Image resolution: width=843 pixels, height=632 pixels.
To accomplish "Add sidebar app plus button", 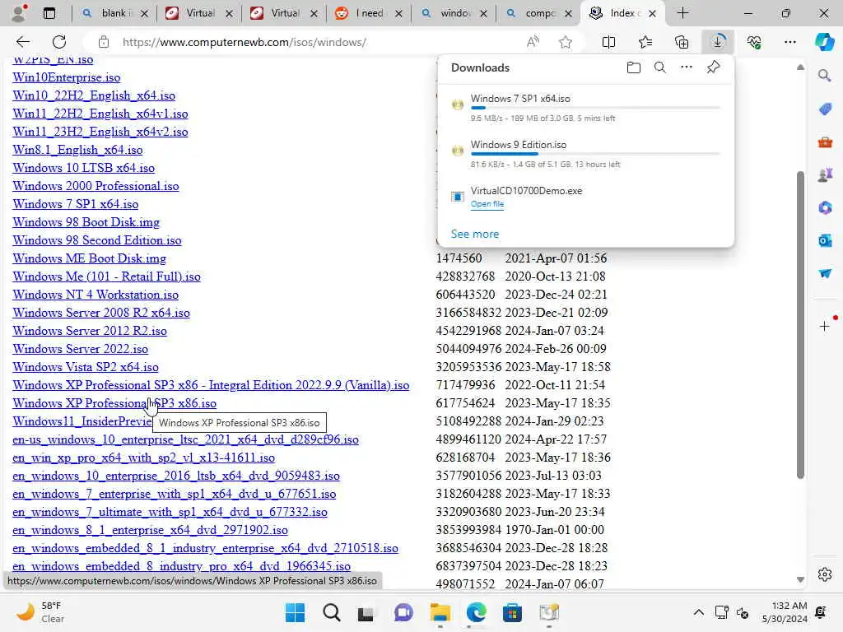I will tap(824, 326).
